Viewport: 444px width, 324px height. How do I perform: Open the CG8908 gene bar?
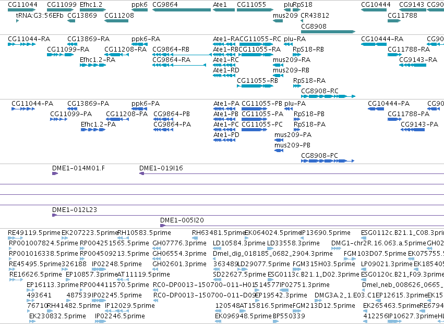(328, 32)
